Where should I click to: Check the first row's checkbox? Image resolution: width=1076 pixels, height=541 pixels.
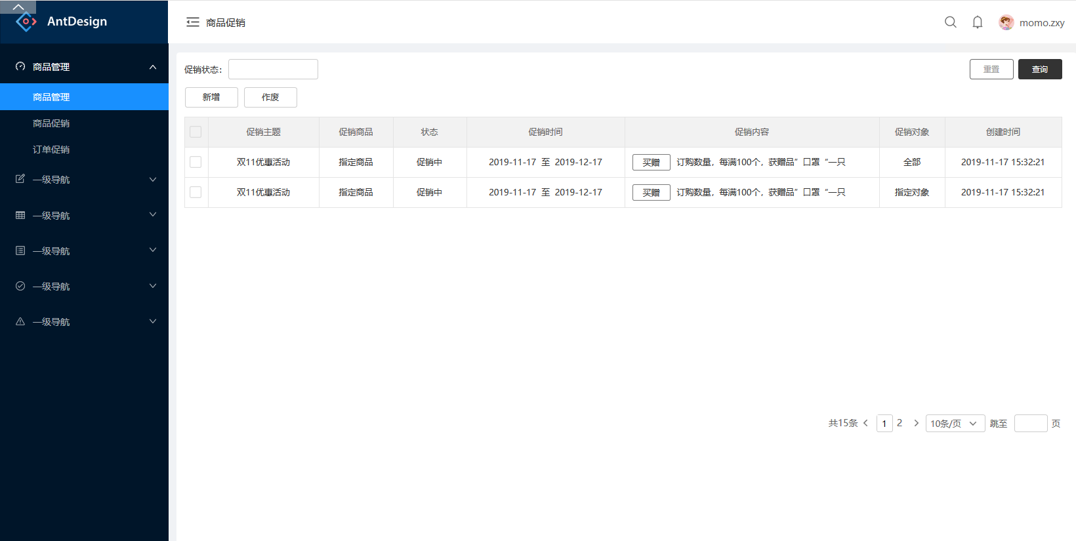(196, 162)
